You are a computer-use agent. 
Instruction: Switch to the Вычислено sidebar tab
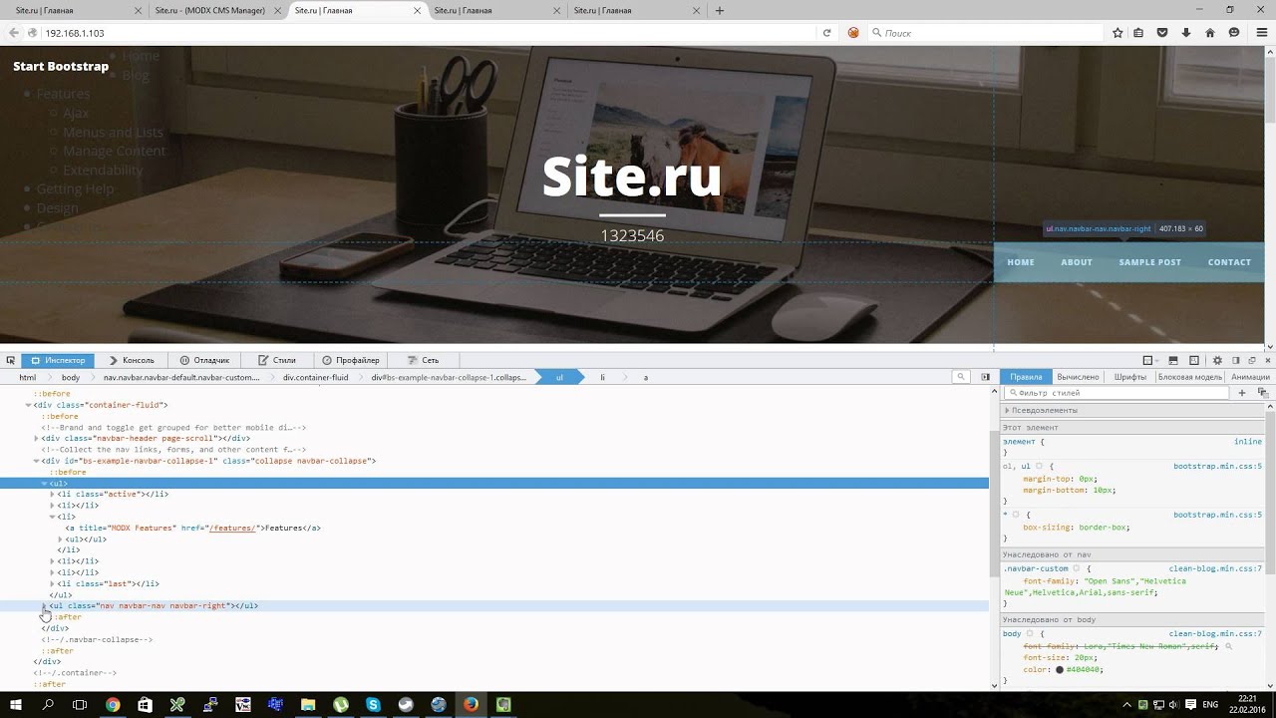pyautogui.click(x=1078, y=377)
